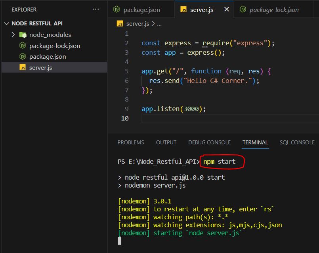Switch to the PROBLEMS panel tab

[x=131, y=142]
